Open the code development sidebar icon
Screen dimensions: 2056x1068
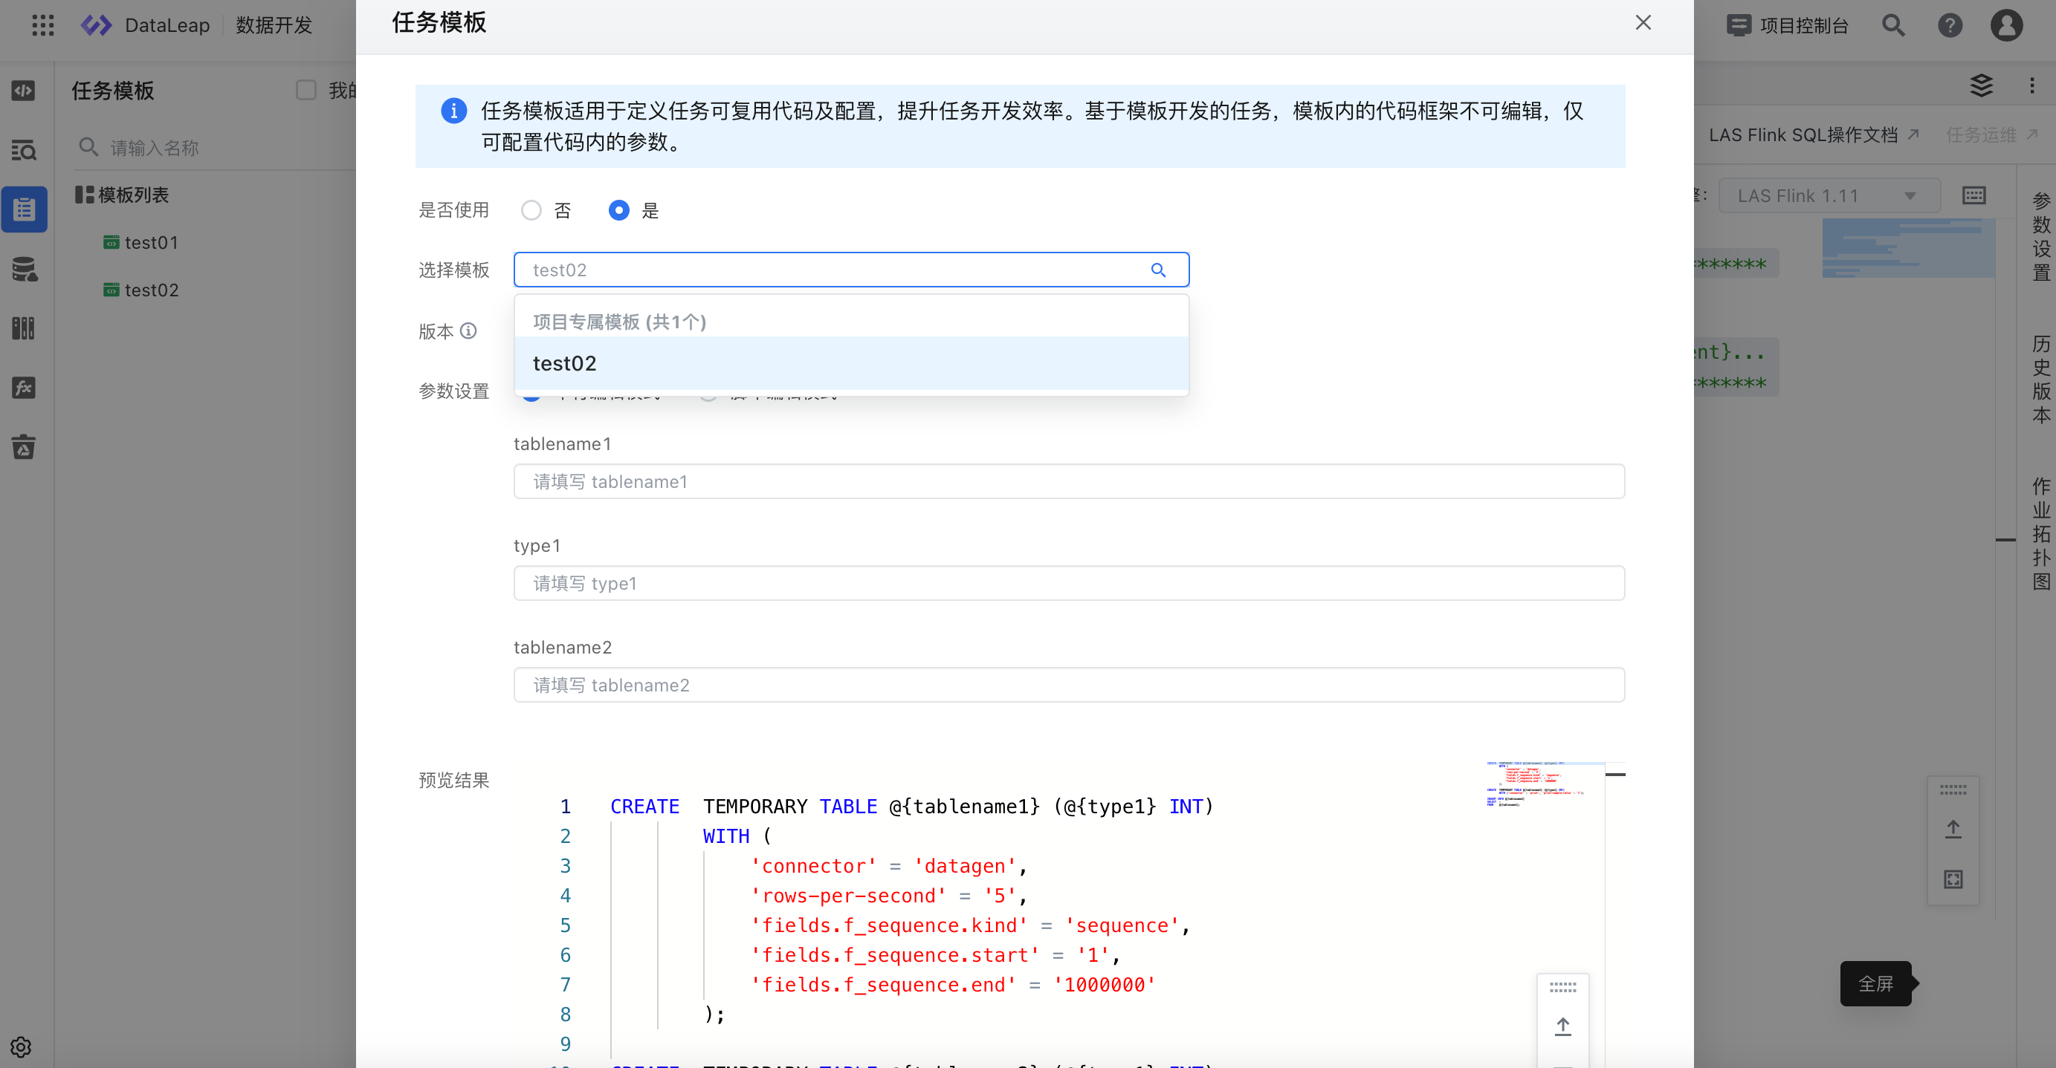(24, 90)
